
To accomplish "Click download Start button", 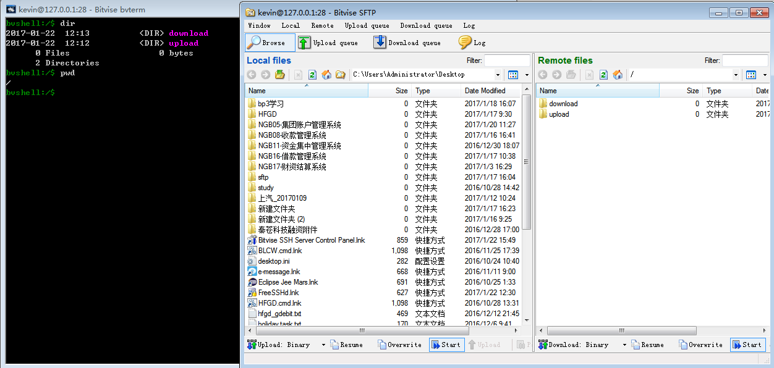I will pyautogui.click(x=747, y=345).
